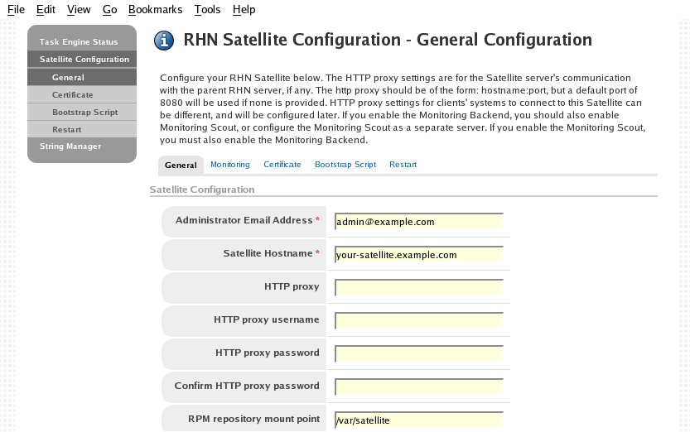Open Task Engine Status in sidebar
690x432 pixels.
[79, 41]
